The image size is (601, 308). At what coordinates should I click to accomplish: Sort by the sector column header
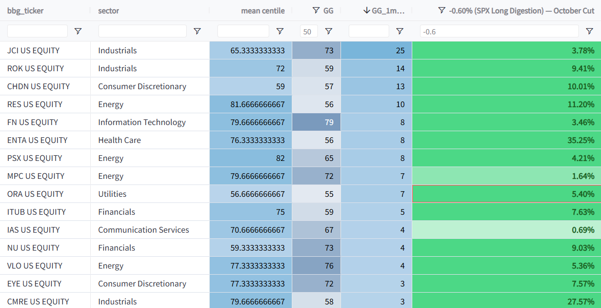click(x=109, y=11)
